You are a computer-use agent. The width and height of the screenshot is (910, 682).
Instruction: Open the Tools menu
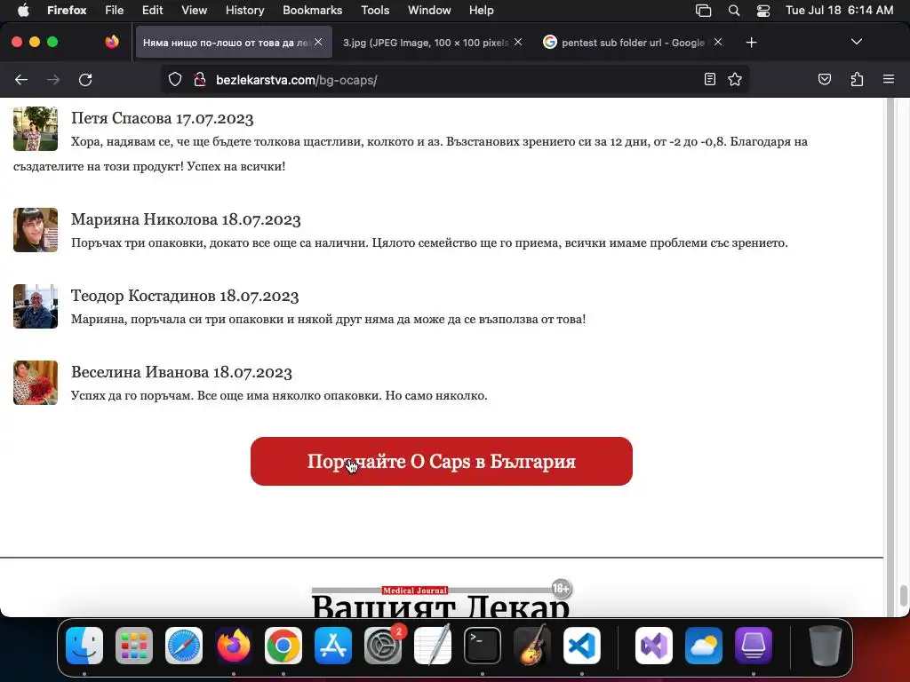click(375, 11)
